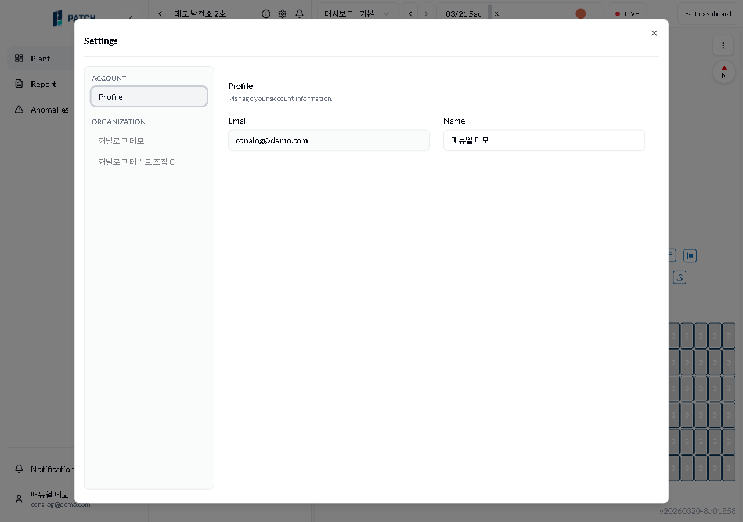The image size is (743, 522).
Task: Click the north compass button
Action: coord(724,72)
